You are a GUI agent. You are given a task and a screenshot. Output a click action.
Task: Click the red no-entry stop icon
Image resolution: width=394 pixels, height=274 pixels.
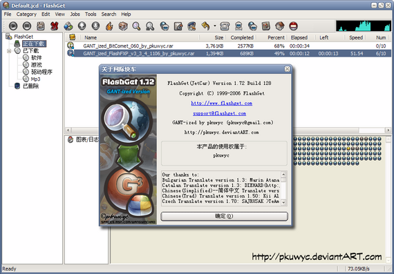tap(293, 26)
